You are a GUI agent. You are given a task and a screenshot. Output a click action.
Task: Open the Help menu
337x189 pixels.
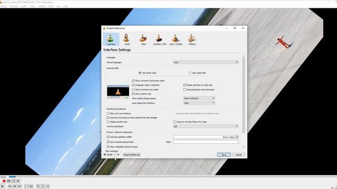coord(66,6)
